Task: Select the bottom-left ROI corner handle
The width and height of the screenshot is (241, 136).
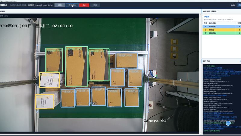Action: (x=37, y=112)
